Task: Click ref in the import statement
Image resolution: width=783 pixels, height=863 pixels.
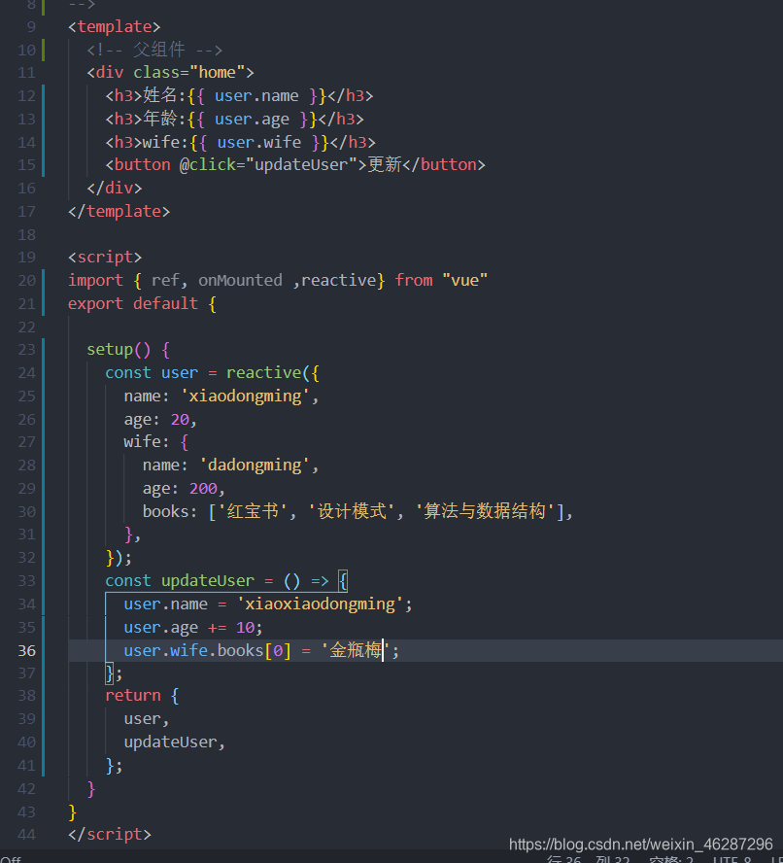Action: point(165,281)
